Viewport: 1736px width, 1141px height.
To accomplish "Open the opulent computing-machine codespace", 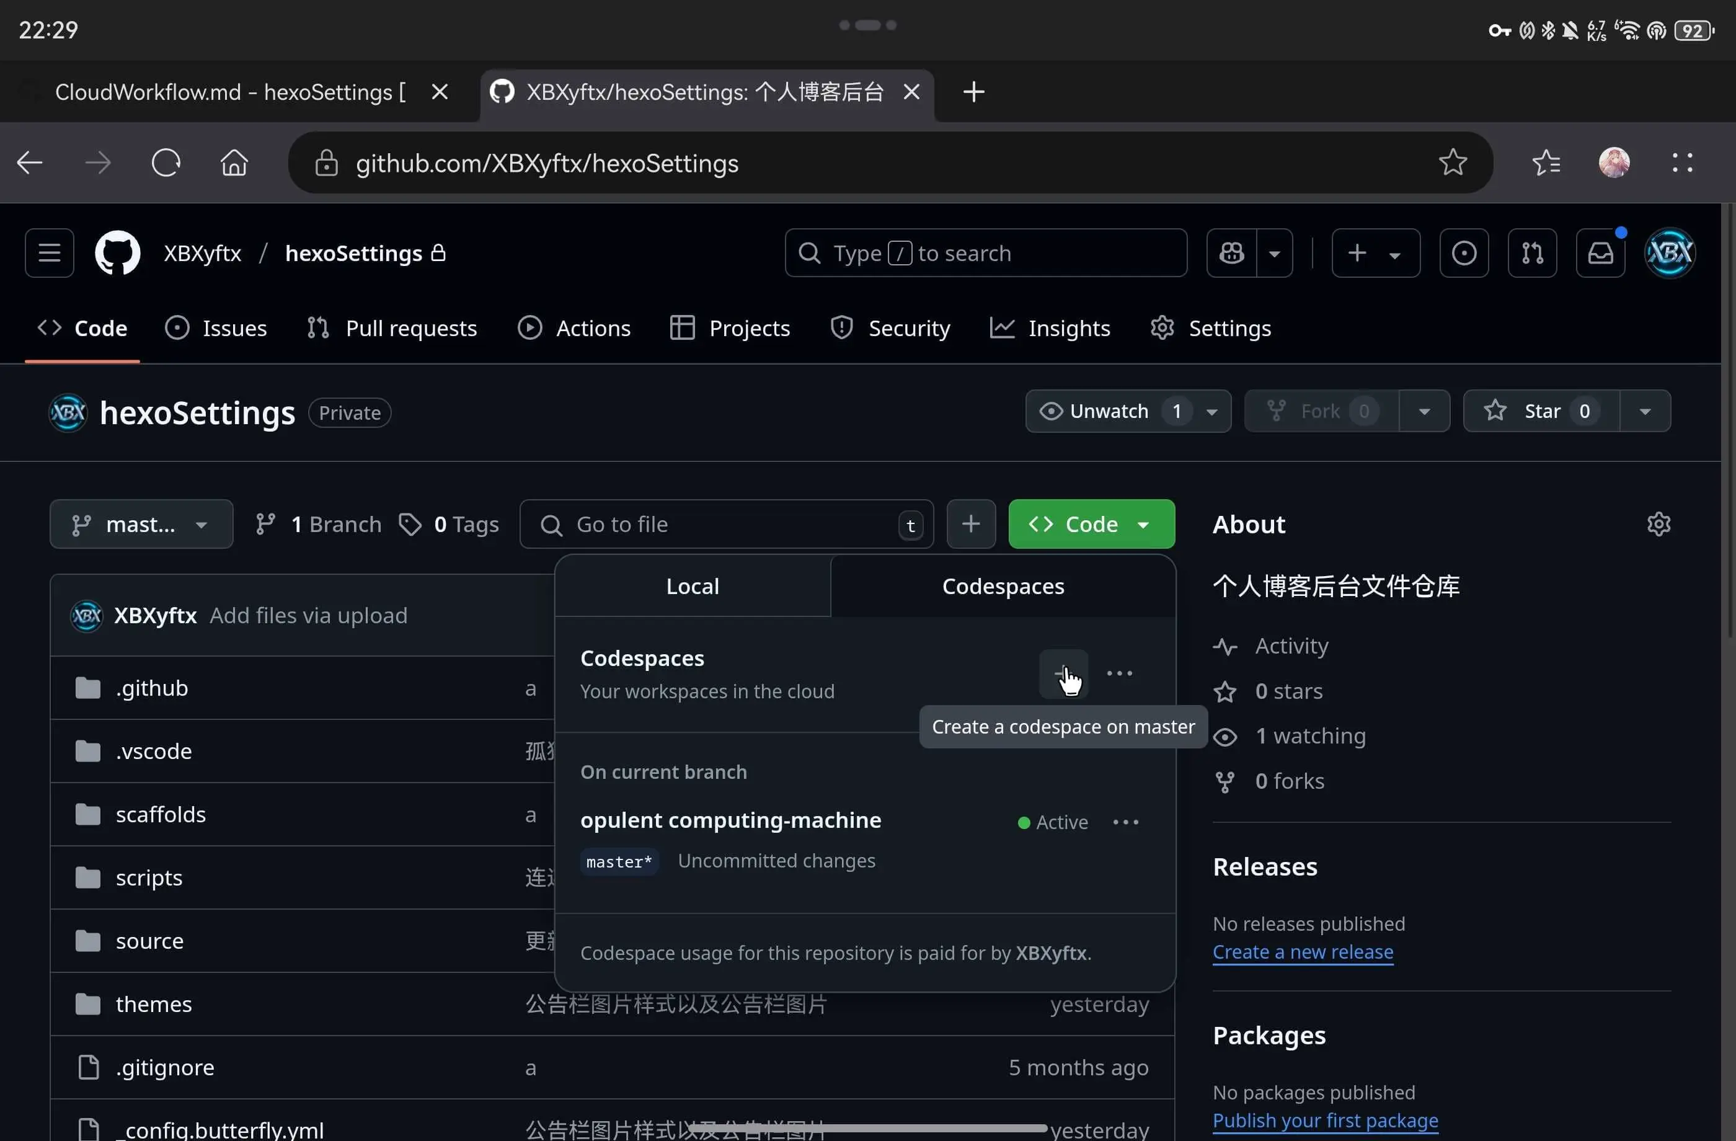I will click(730, 820).
